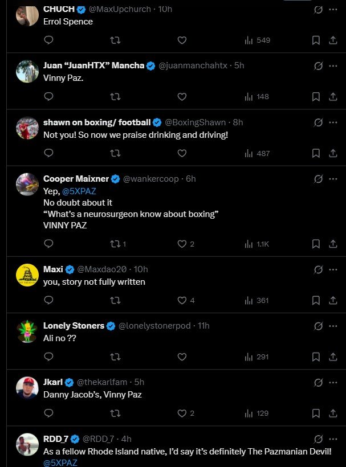Bookmark shawn on boxing's tweet
The width and height of the screenshot is (346, 467).
click(x=316, y=153)
